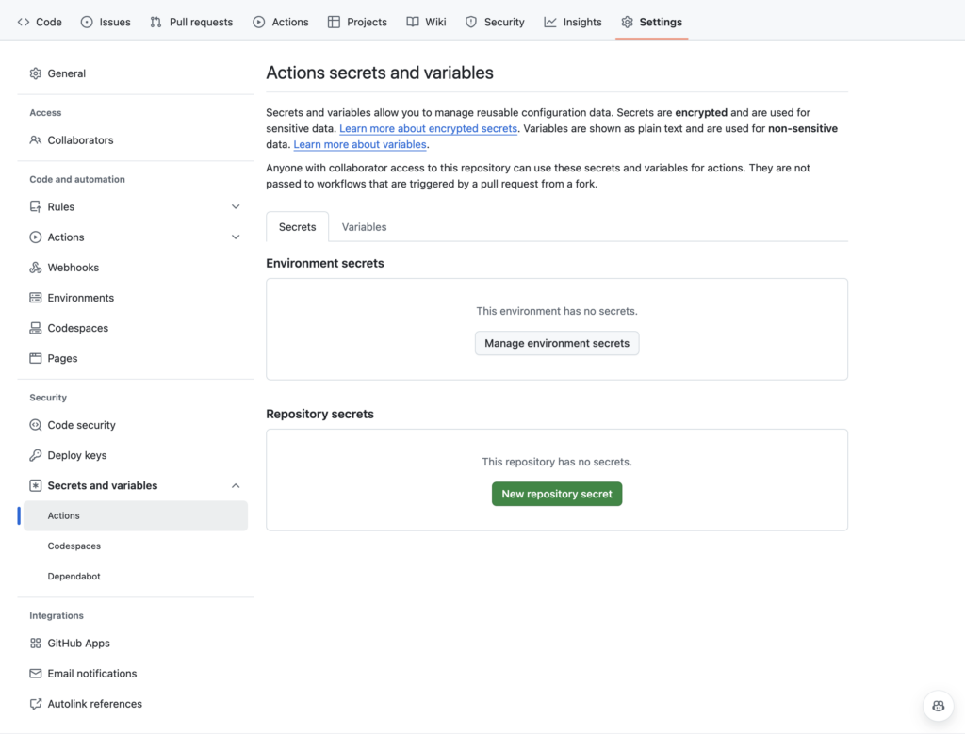
Task: Click New repository secret button
Action: click(557, 494)
